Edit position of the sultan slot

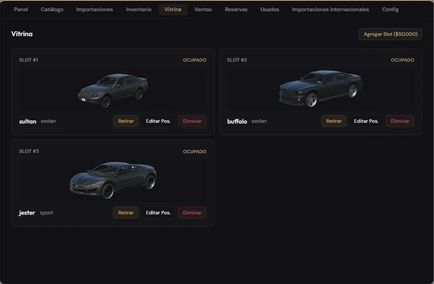pyautogui.click(x=158, y=121)
